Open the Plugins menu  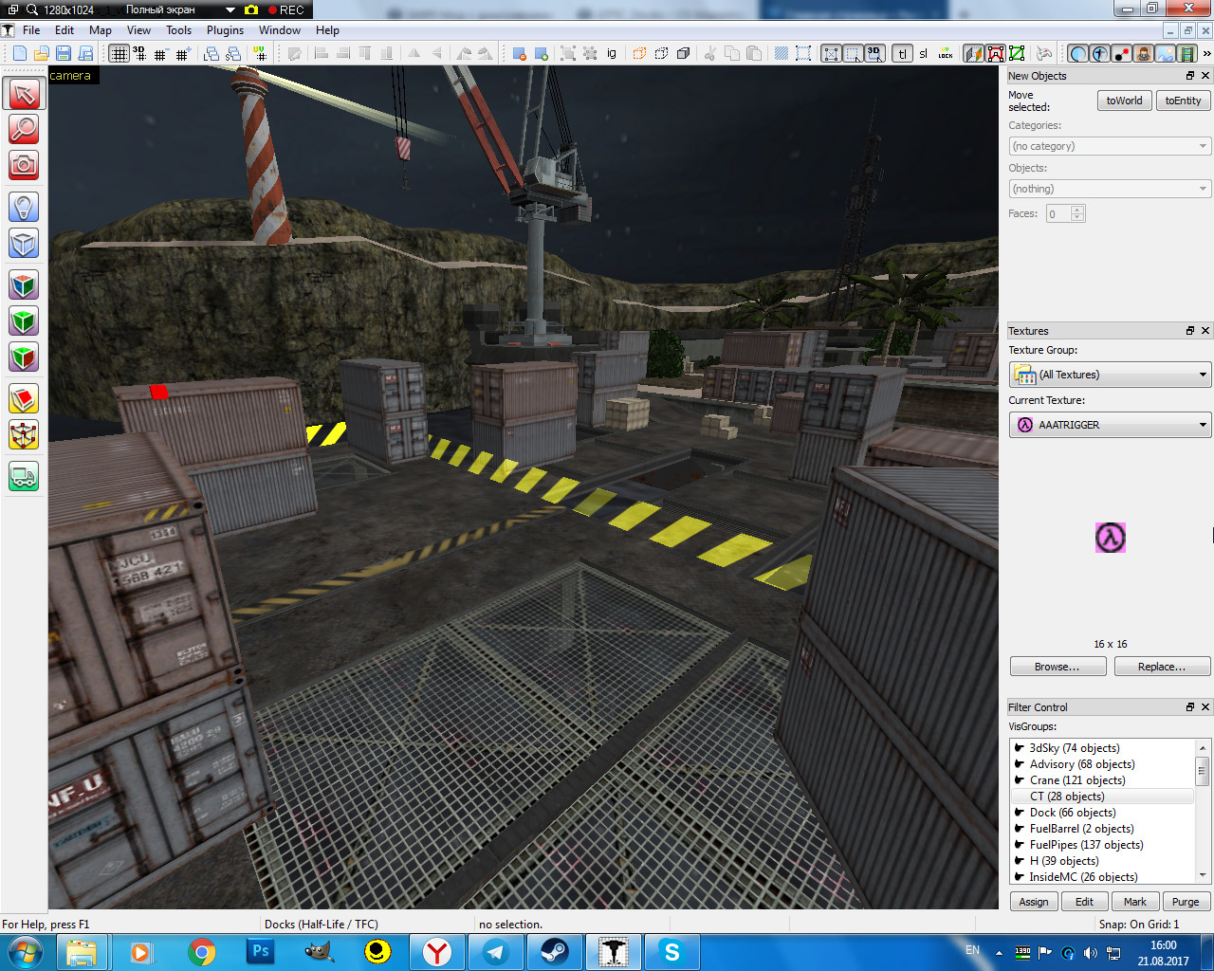click(226, 30)
